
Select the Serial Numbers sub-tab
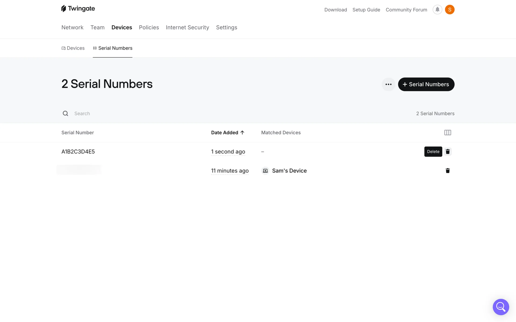click(x=113, y=48)
